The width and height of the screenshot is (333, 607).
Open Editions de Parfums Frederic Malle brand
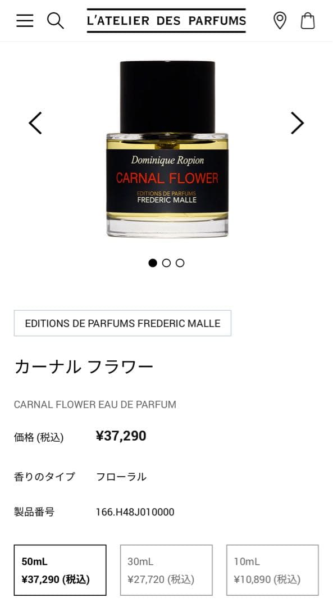click(122, 323)
